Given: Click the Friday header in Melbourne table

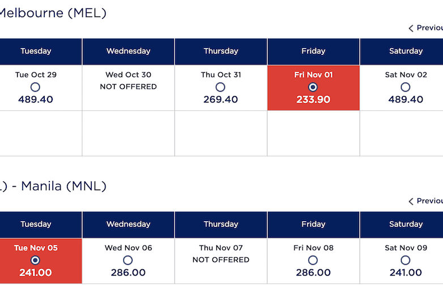Looking at the screenshot, I should pyautogui.click(x=313, y=51).
